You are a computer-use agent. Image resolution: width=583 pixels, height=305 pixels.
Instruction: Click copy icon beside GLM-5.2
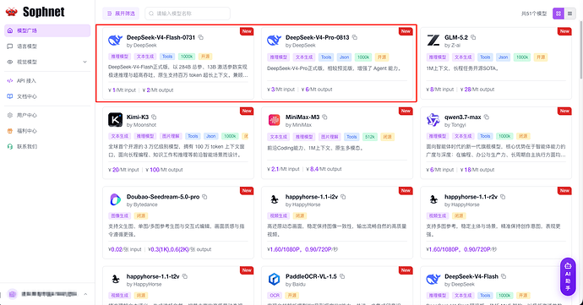473,37
